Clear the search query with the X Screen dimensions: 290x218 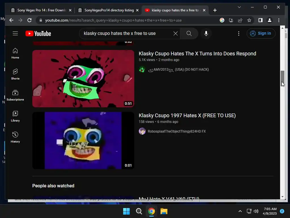[x=175, y=33]
